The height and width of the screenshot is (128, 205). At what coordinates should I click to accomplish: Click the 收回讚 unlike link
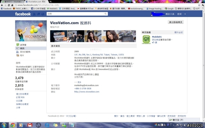tap(19, 101)
